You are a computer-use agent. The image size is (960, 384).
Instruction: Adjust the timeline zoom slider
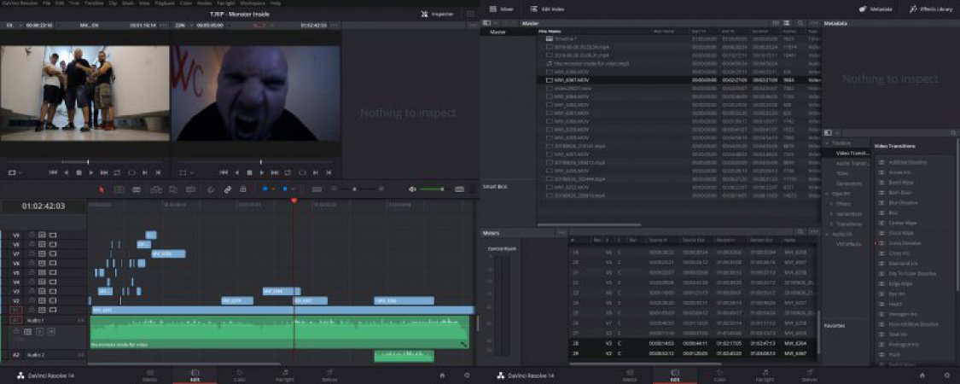point(357,189)
